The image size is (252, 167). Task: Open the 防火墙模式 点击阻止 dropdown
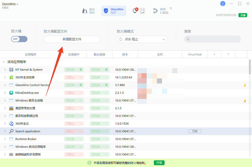point(142,39)
